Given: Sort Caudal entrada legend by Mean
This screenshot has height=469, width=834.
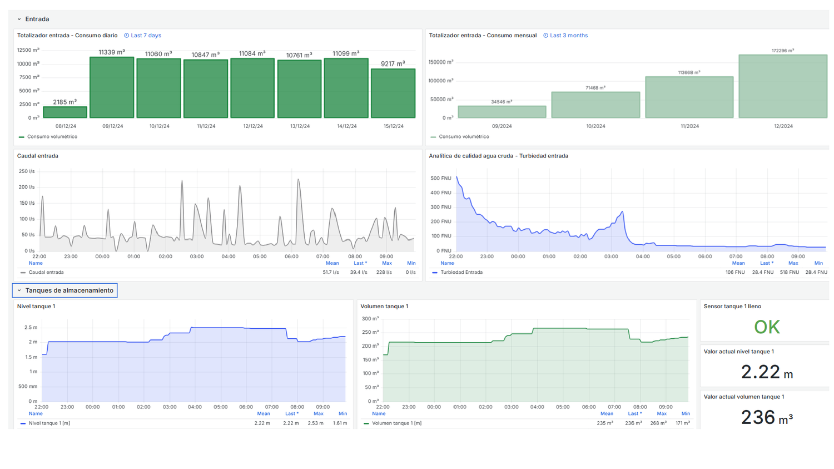Looking at the screenshot, I should (332, 263).
